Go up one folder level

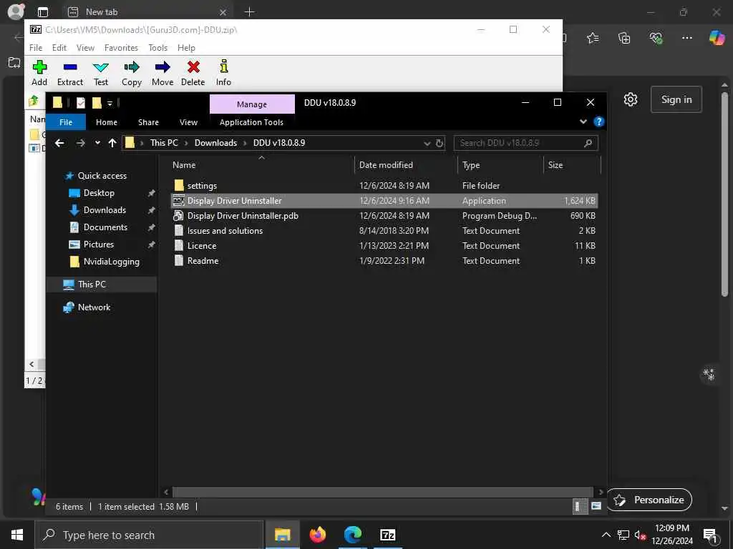[112, 143]
